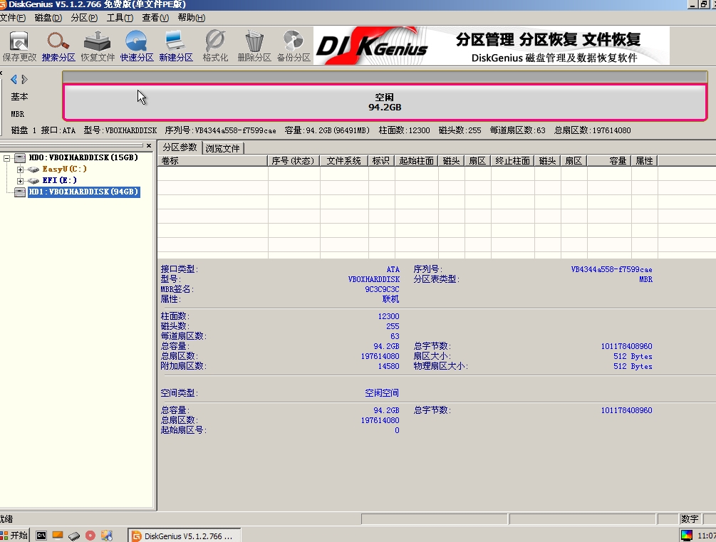Select the 备份分区 backup partition icon
The width and height of the screenshot is (716, 542).
click(x=293, y=45)
